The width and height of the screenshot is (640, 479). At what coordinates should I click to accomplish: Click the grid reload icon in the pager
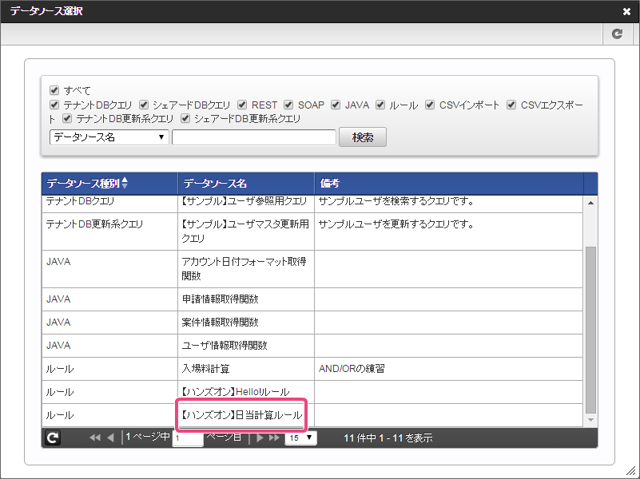tap(53, 437)
